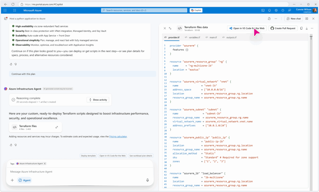The image size is (319, 192).
Task: Open chat history icon beside chat title
Action: click(x=6, y=18)
